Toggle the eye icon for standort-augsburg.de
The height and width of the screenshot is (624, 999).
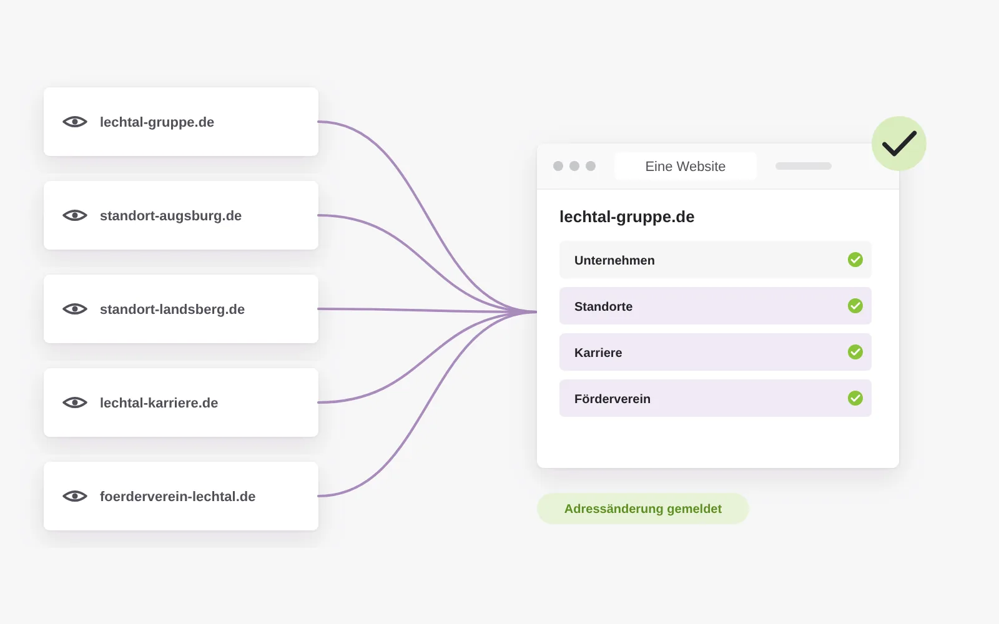75,215
